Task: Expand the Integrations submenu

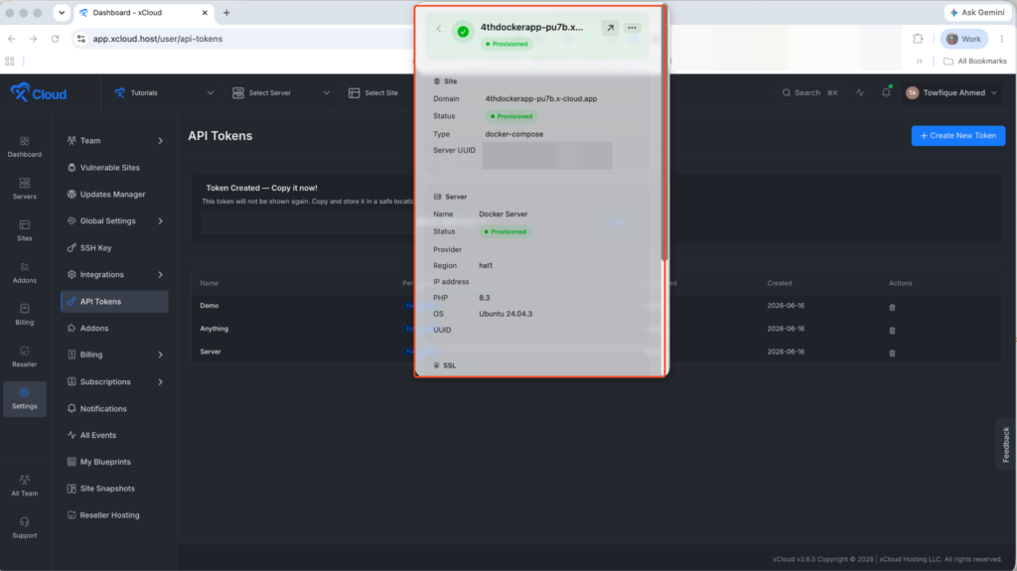Action: coord(160,275)
